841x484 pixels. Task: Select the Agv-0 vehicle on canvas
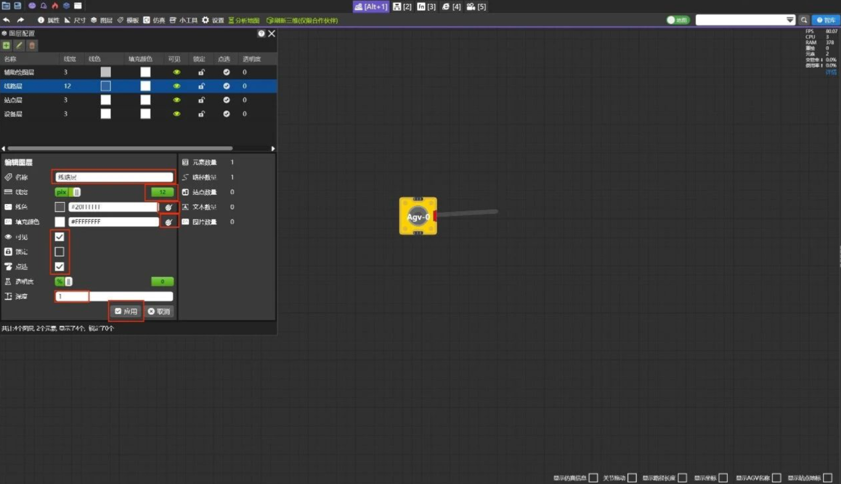(x=418, y=216)
